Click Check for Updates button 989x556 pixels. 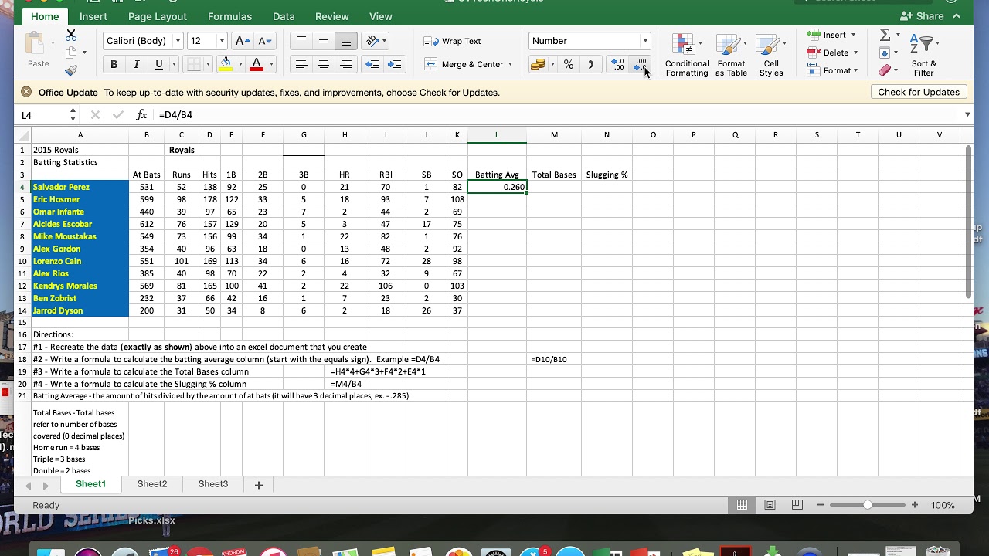point(919,92)
